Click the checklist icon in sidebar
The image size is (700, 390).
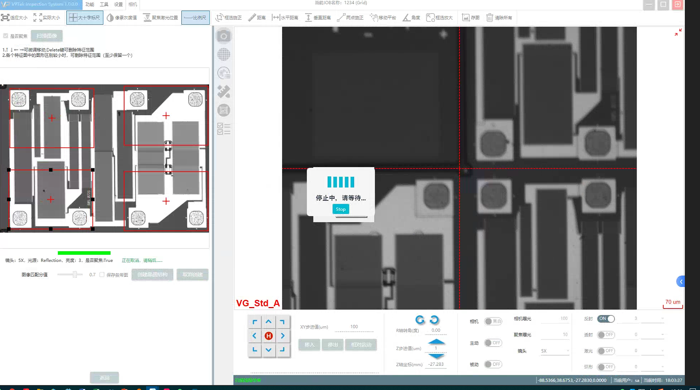click(224, 129)
